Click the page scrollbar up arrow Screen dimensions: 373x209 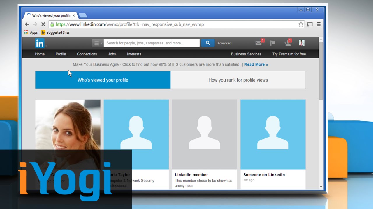tap(321, 39)
